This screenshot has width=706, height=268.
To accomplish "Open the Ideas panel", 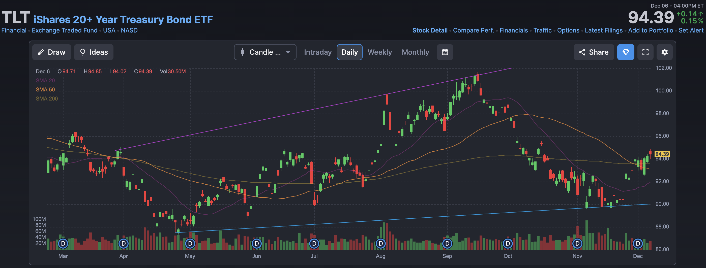I will 94,52.
